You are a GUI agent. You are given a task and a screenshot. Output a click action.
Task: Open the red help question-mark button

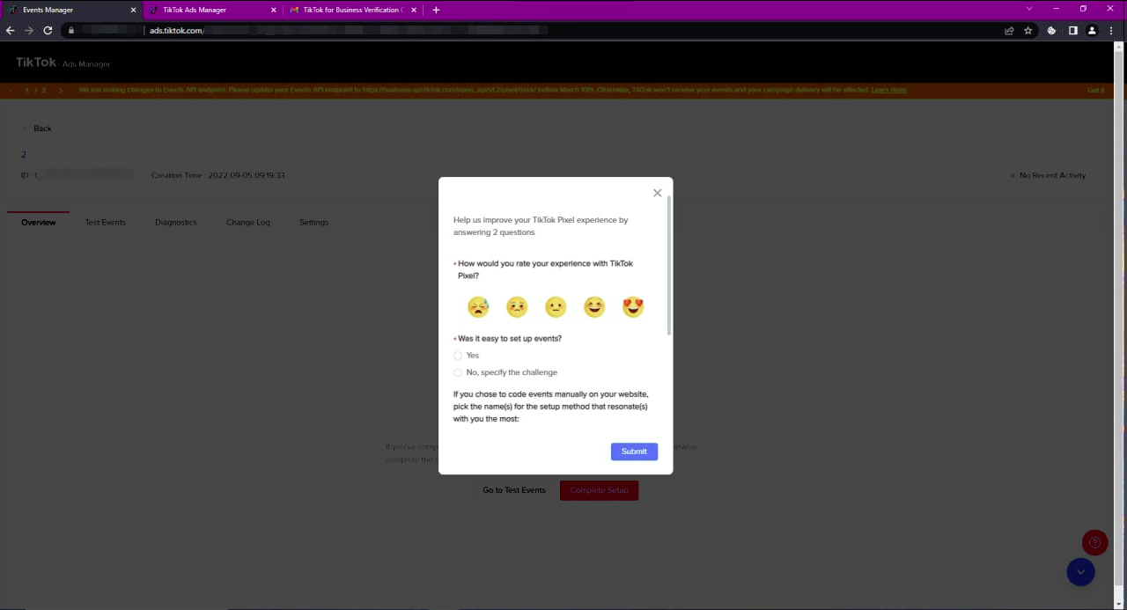tap(1094, 543)
